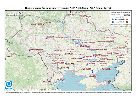136x96 pixels.
Task: Click the date stamp 16 жовтня 2022
Action: pyautogui.click(x=15, y=15)
